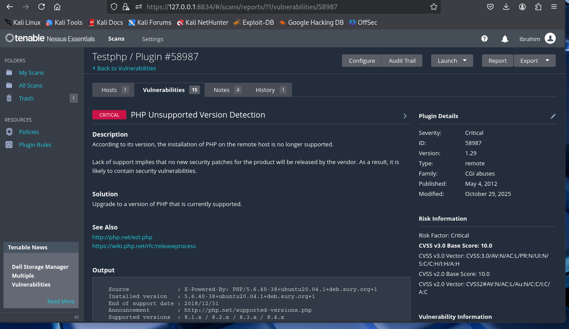Click the browser URL address field

[274, 7]
